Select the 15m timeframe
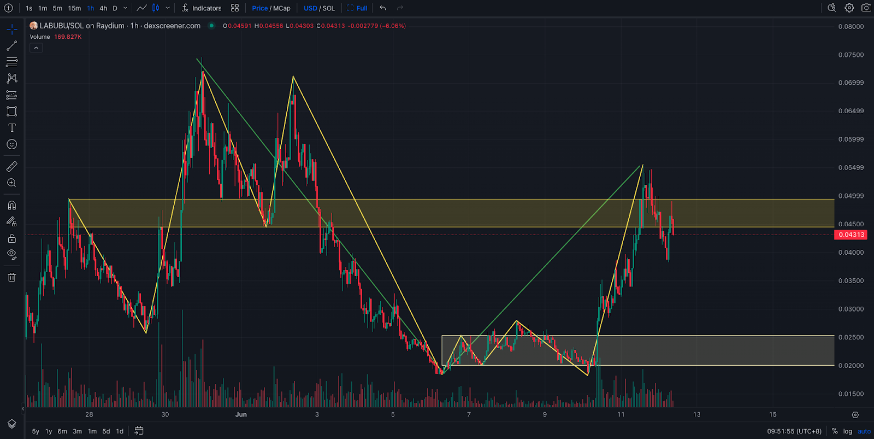 pyautogui.click(x=74, y=8)
